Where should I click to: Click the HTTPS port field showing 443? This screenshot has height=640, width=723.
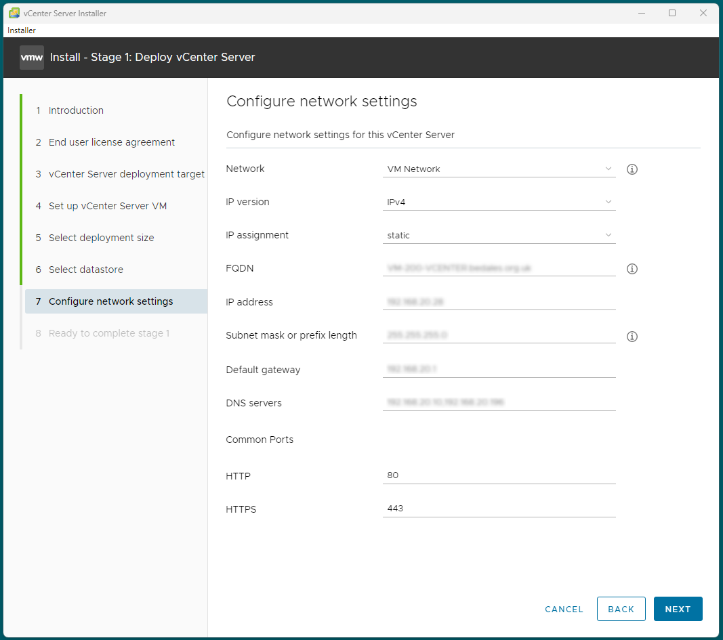click(499, 509)
